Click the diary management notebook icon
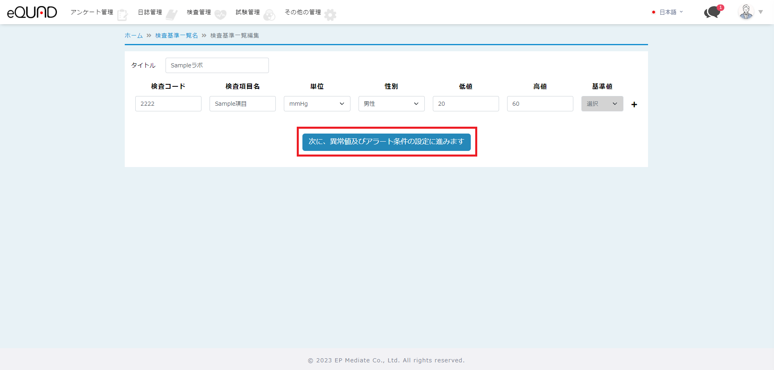This screenshot has width=774, height=370. pos(172,15)
